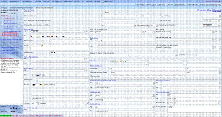Screen dimensions: 222x117
Task: Open the Cơ quan Hải quan dropdown
Action: [x=135, y=25]
